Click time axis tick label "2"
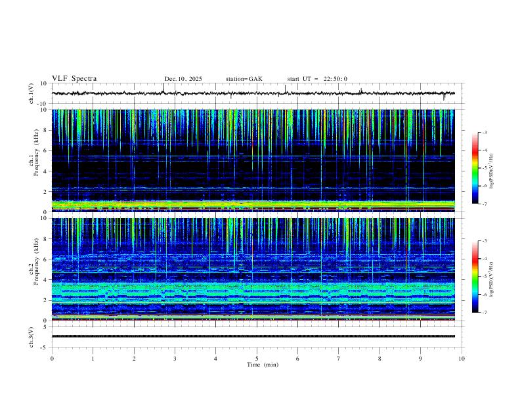 (134, 359)
